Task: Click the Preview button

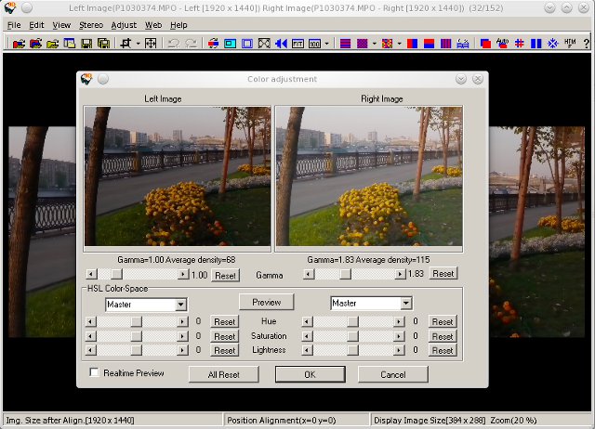Action: point(267,302)
